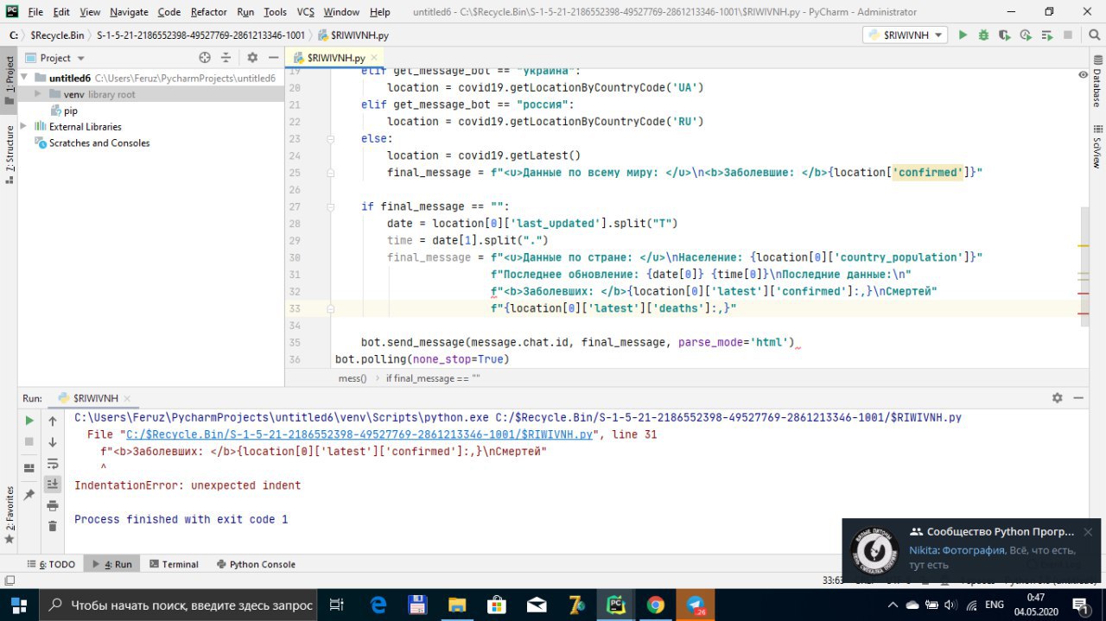Toggle scroll-to-end in the Run console
This screenshot has width=1106, height=621.
[x=53, y=484]
